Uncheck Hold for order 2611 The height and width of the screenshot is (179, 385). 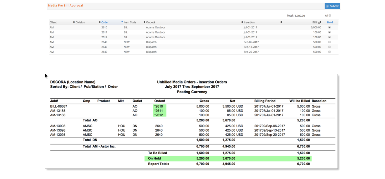(x=330, y=32)
